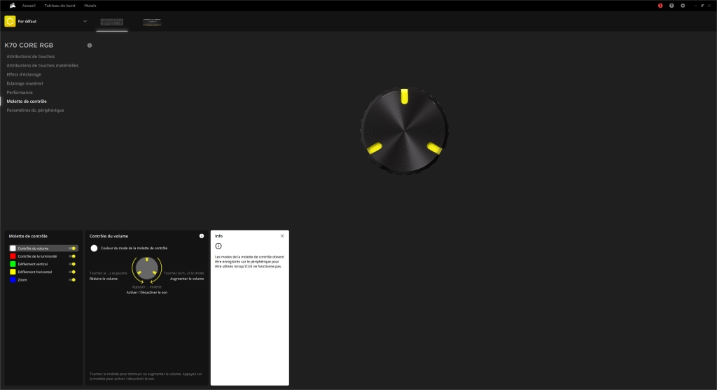Click the info icon beside K70 CORE RGB
Screen dimensions: 717x390
pos(90,46)
